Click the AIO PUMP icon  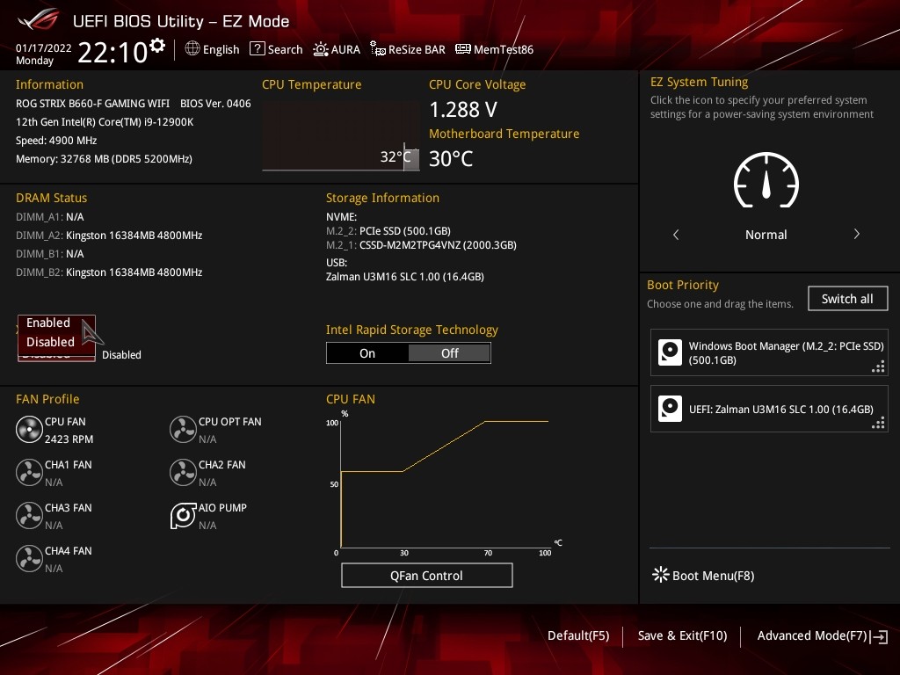point(183,516)
